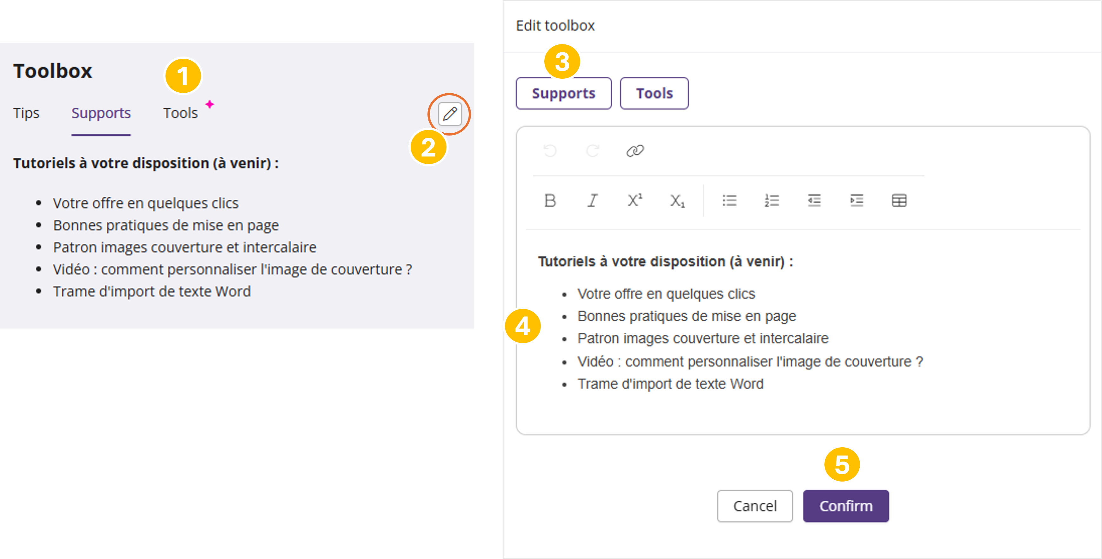Insert a hyperlink with the link icon
Screen dimensions: 1102x559
[635, 150]
